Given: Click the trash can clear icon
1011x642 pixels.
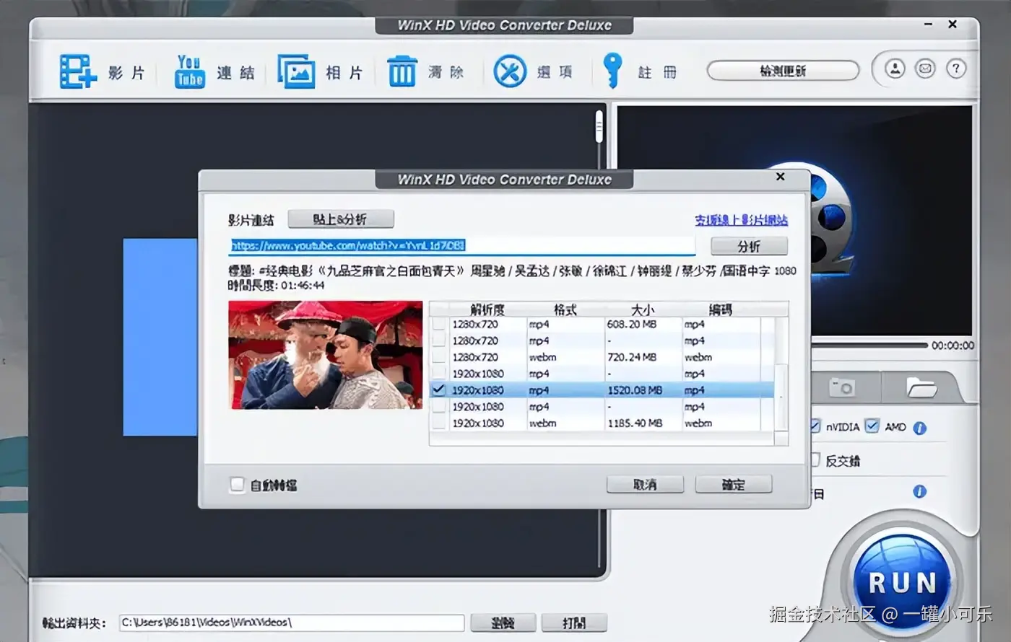Looking at the screenshot, I should 402,71.
